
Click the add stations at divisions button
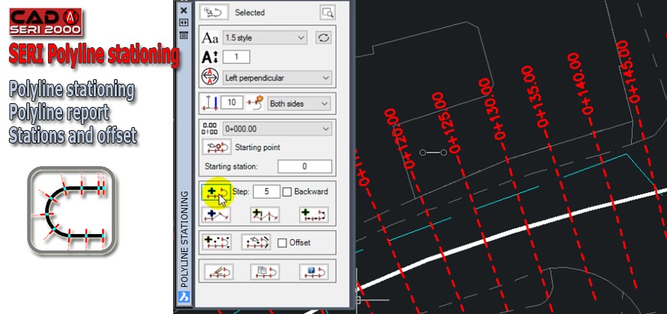tap(313, 214)
